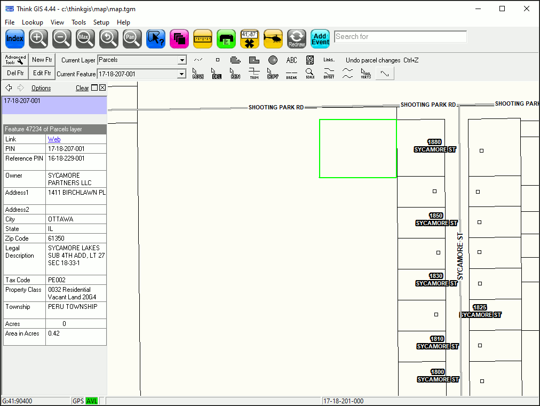Screen dimensions: 540x406
Task: Toggle the AVL status indicator
Action: click(92, 401)
